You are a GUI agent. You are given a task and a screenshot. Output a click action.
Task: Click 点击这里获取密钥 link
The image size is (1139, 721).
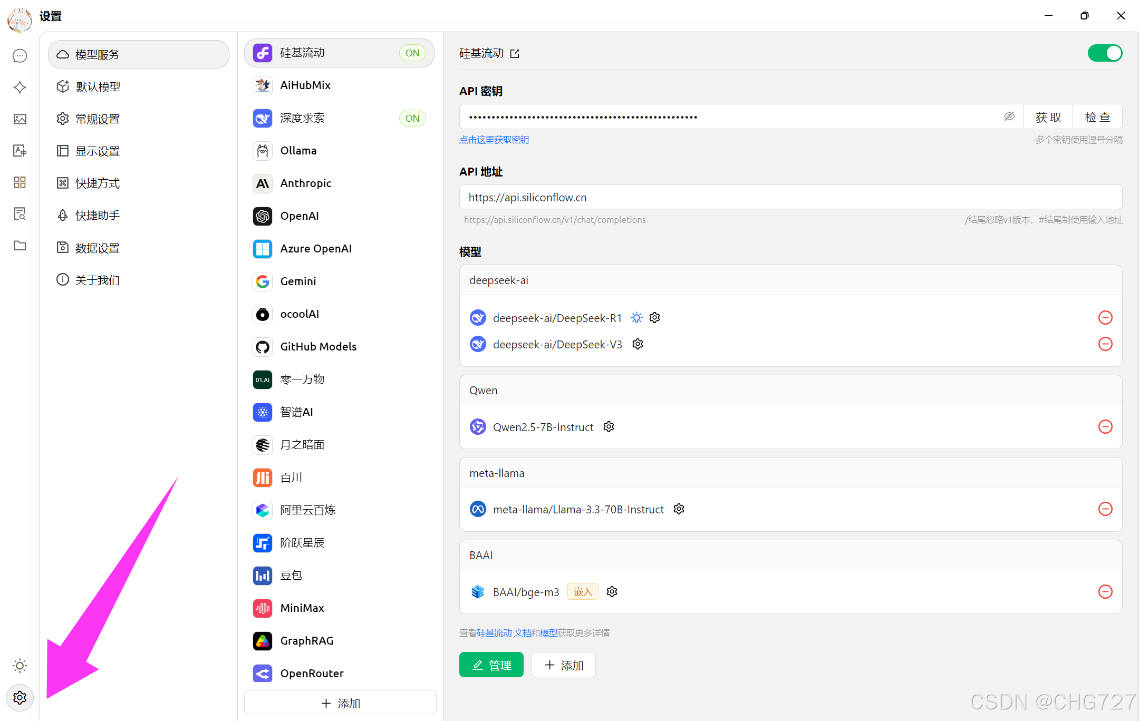[x=494, y=140]
